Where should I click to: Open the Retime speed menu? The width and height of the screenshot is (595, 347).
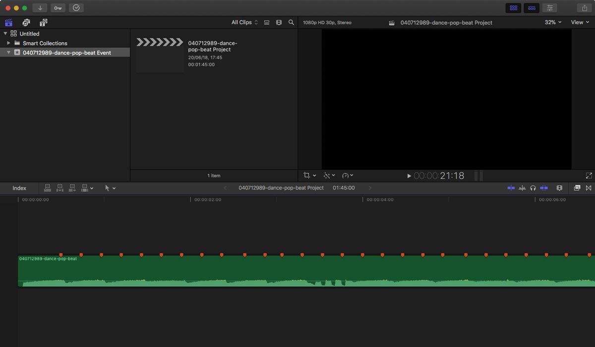coord(348,176)
